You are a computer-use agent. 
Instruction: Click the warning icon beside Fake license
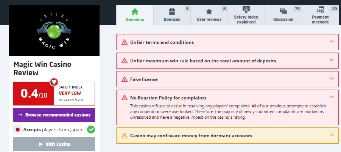[x=124, y=79]
